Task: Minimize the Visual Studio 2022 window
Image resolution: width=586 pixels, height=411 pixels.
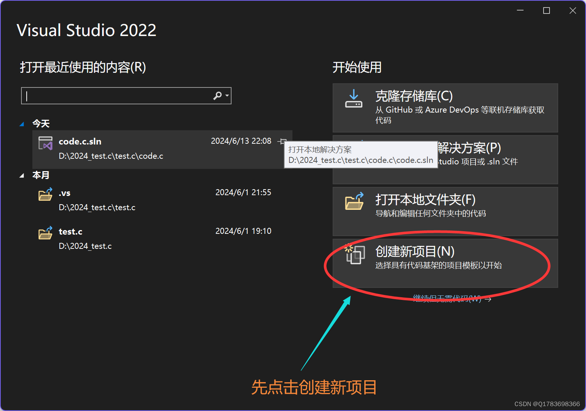Action: click(x=520, y=11)
